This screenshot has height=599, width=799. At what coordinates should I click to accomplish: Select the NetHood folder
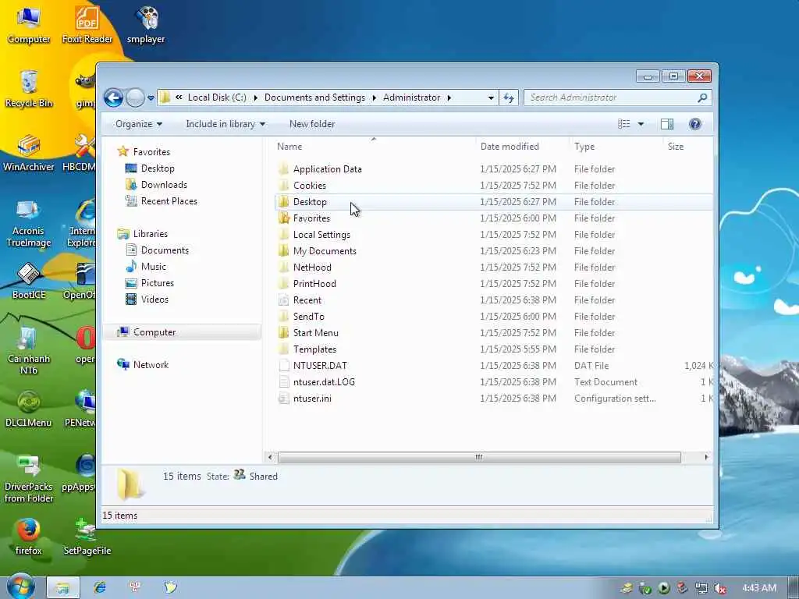tap(312, 268)
